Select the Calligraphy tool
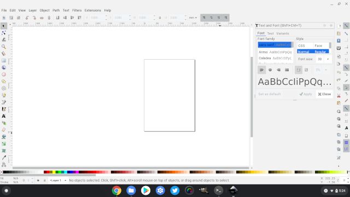This screenshot has width=350, height=197. 4,109
